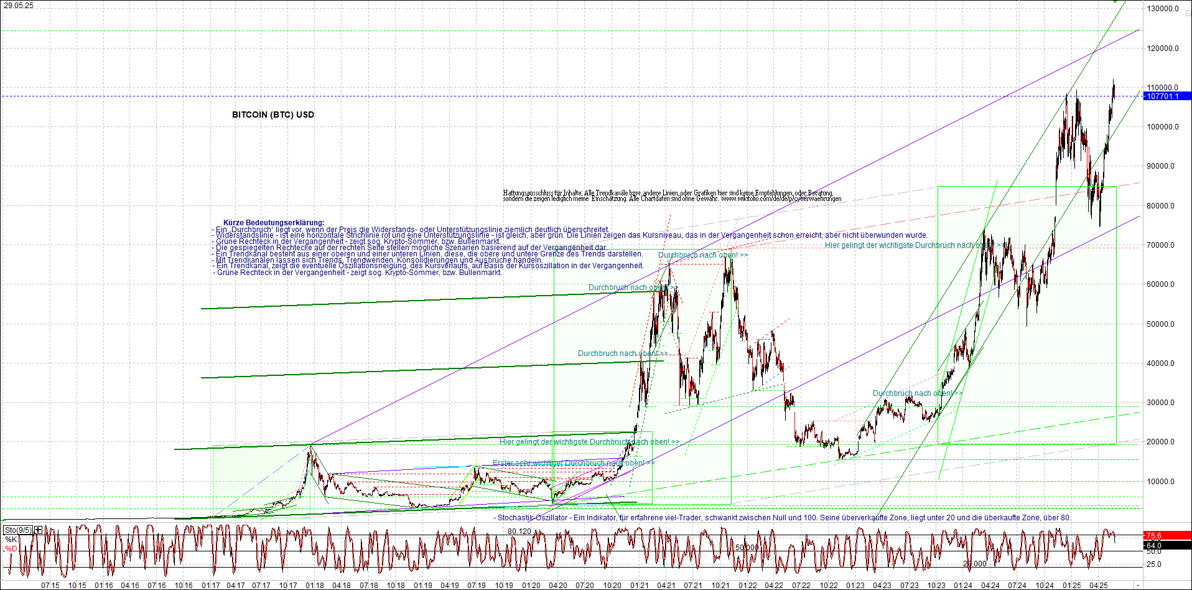Screen dimensions: 1192x590
Task: Click the 50000.0 price axis label
Action: (1161, 324)
